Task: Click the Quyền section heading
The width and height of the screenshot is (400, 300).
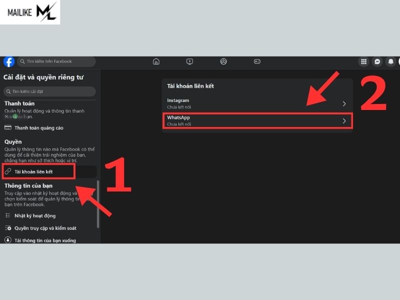Action: pyautogui.click(x=13, y=142)
